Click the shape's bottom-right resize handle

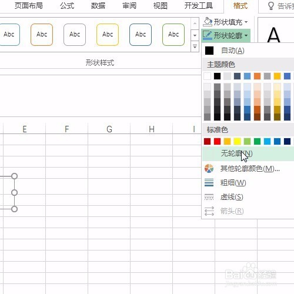point(14,209)
